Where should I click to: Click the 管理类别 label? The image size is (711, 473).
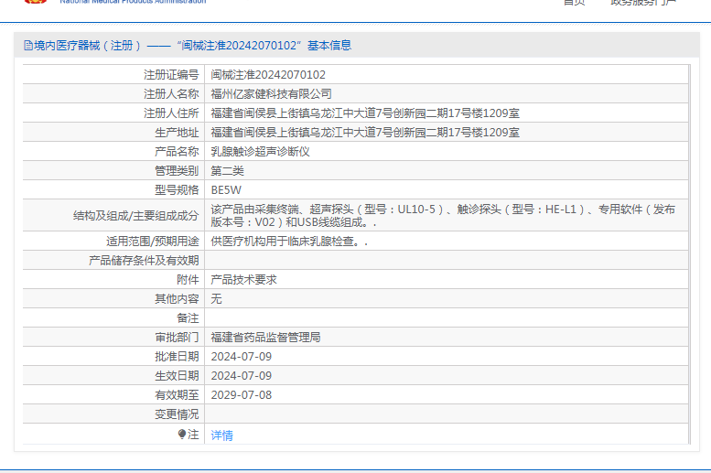(177, 171)
